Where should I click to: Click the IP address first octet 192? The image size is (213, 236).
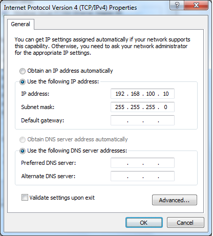click(x=120, y=94)
